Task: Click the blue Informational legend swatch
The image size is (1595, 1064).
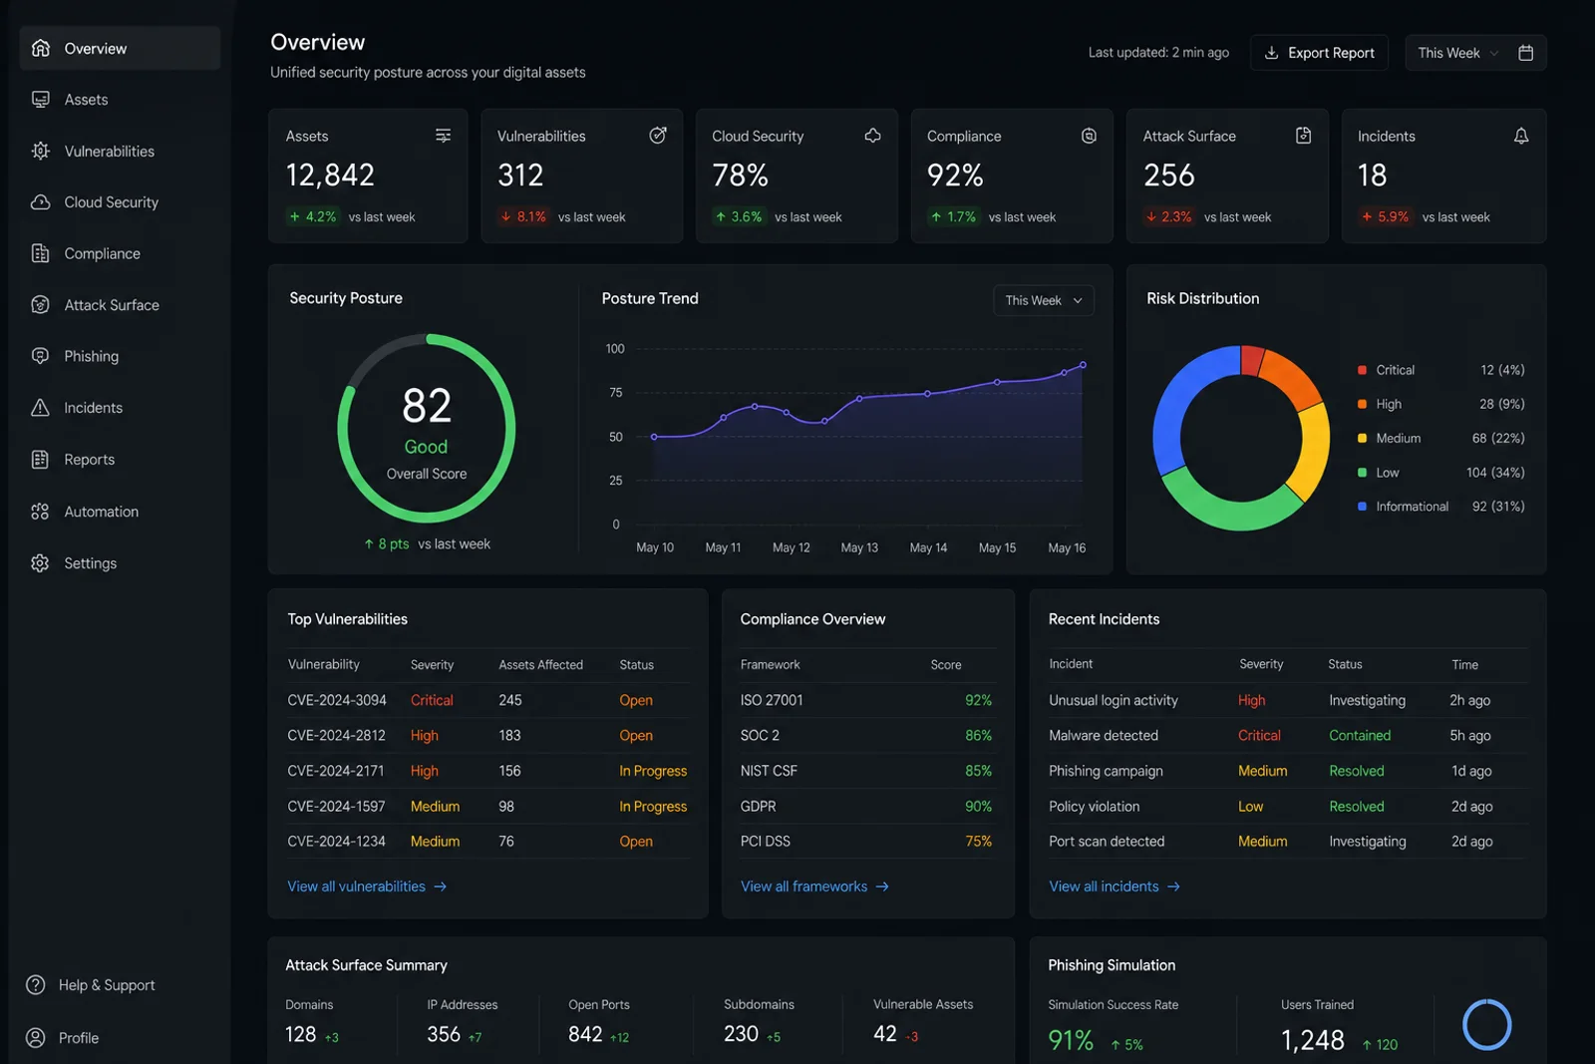Action: coord(1362,507)
